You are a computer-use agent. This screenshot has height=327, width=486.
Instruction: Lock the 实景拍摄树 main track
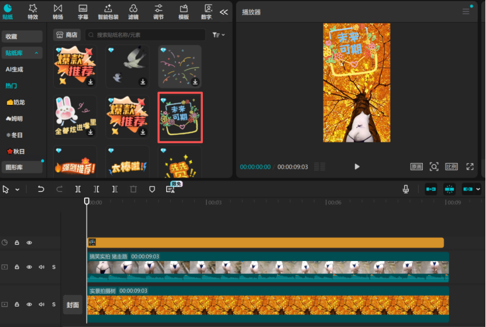pyautogui.click(x=17, y=304)
